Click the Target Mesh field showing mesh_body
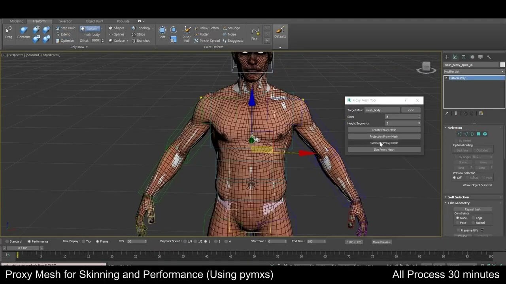Viewport: 506px width, 284px height. point(381,110)
